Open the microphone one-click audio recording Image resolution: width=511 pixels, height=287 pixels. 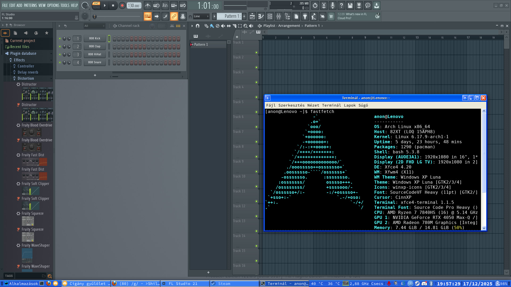click(332, 5)
